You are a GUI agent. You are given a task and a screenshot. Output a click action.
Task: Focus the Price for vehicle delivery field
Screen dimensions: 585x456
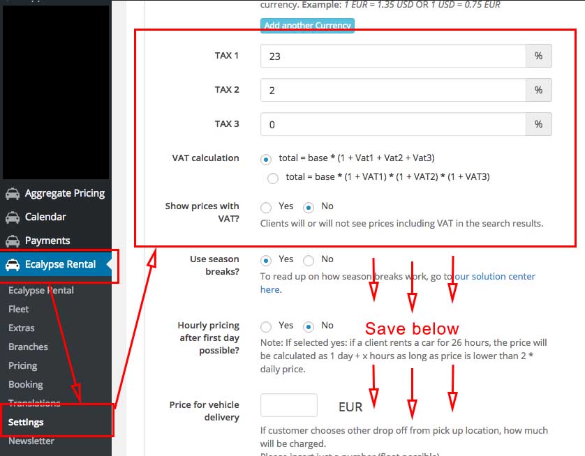[x=289, y=405]
